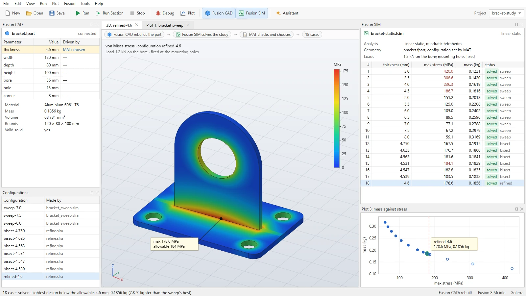Toggle the Fusion SIM panel button in the toolbar
Viewport: 526px width, 296px height.
click(252, 13)
